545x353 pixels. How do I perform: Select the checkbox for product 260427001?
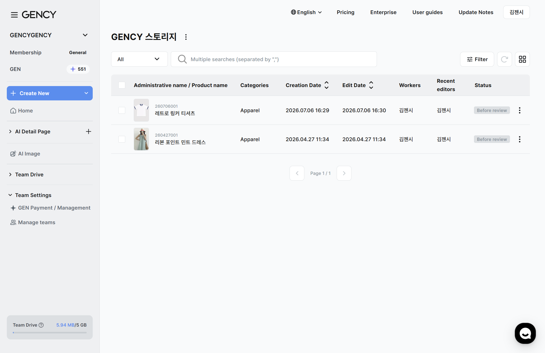click(122, 139)
